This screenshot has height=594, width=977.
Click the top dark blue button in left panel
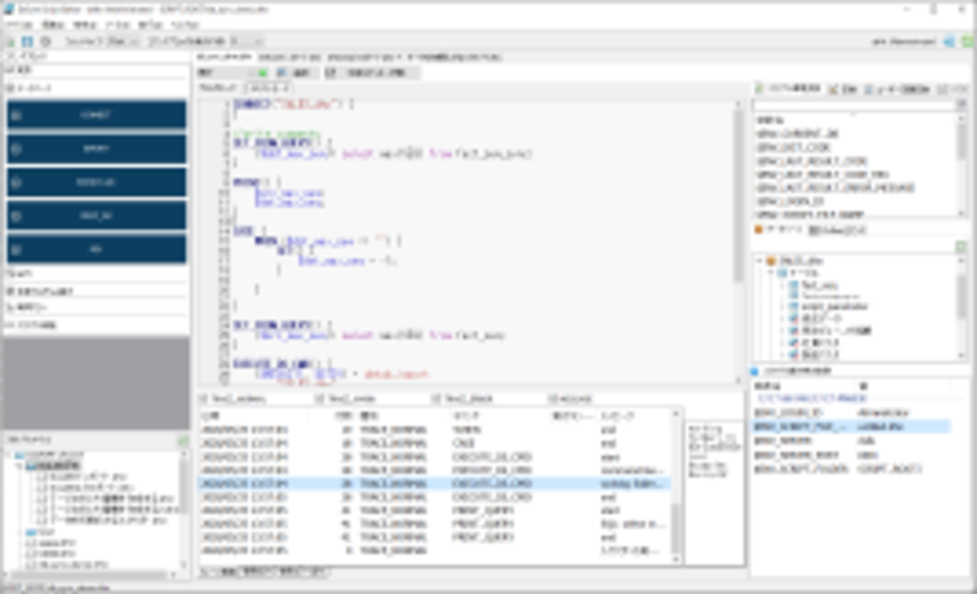point(96,115)
